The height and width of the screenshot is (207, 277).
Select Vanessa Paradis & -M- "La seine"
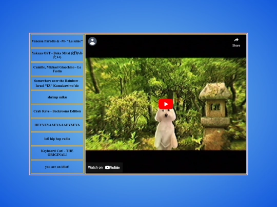coord(57,41)
